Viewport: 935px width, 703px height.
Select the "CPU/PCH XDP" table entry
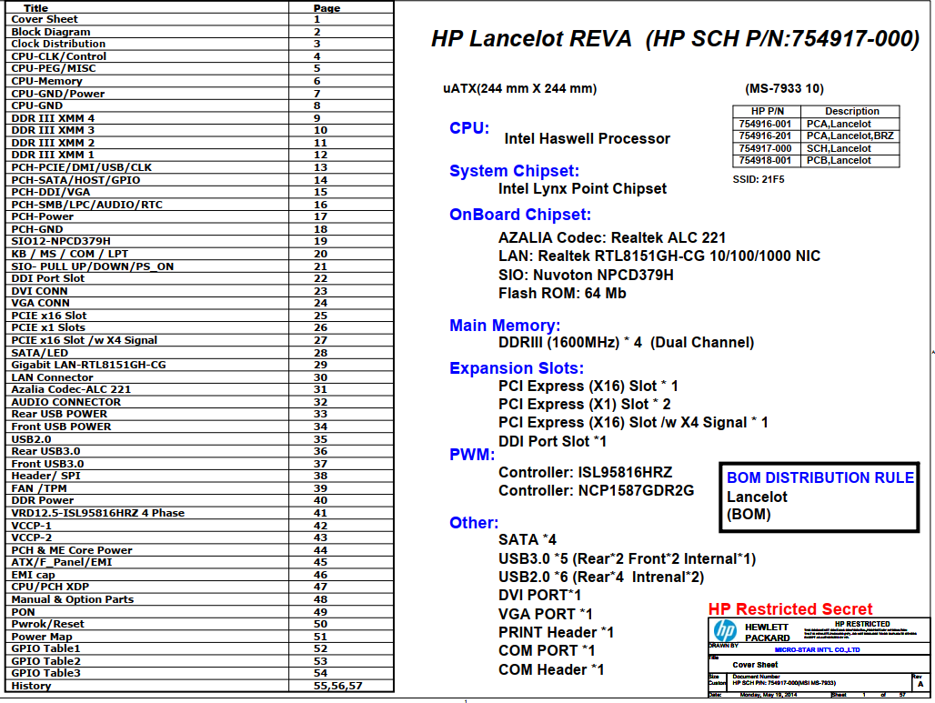click(x=50, y=586)
